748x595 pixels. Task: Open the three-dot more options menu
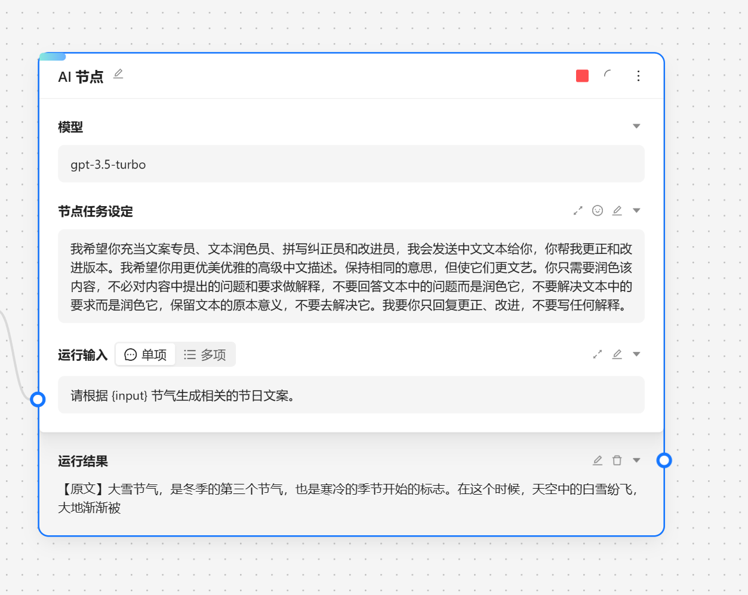[x=638, y=76]
